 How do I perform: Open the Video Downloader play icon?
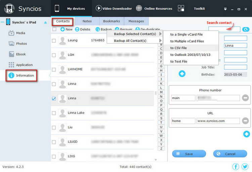click(x=98, y=8)
